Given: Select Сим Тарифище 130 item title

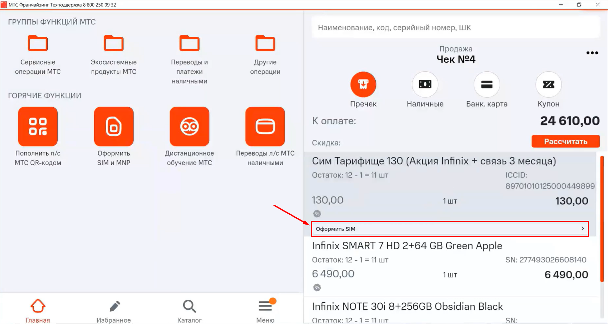Looking at the screenshot, I should 434,161.
